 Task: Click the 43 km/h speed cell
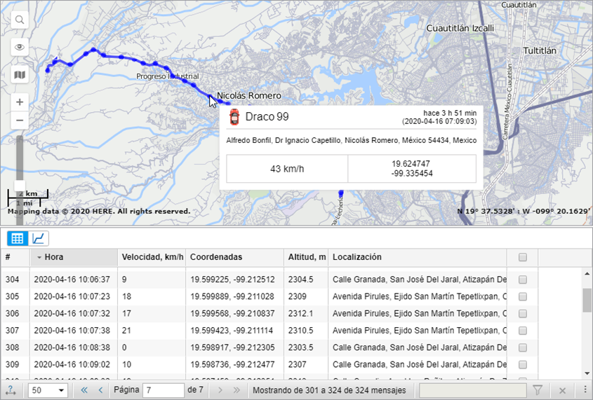287,169
